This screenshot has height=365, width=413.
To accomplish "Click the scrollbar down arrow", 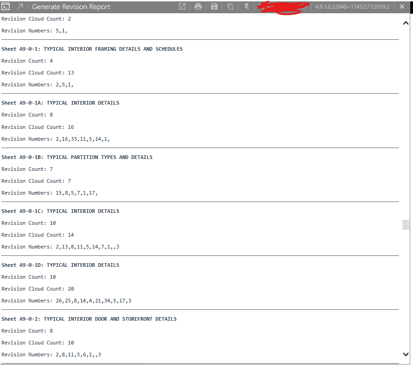I will click(x=405, y=354).
